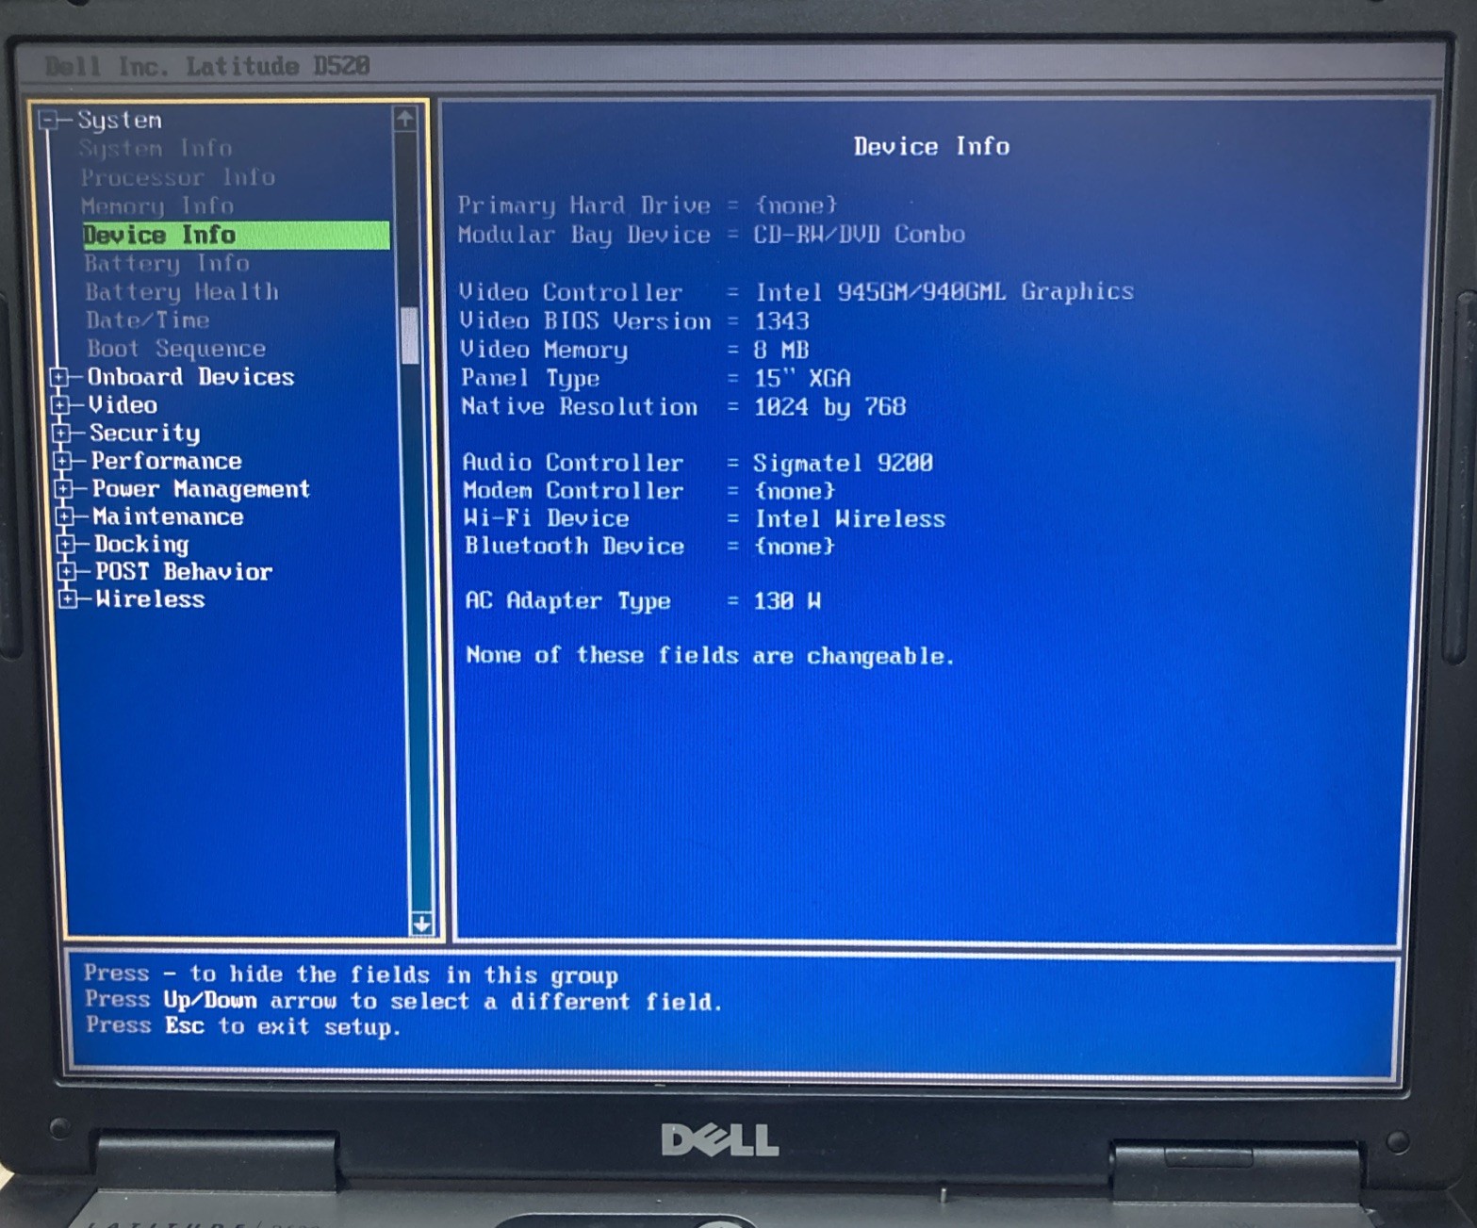Click the Bluetooth Device {none} value
The width and height of the screenshot is (1477, 1228).
click(795, 547)
